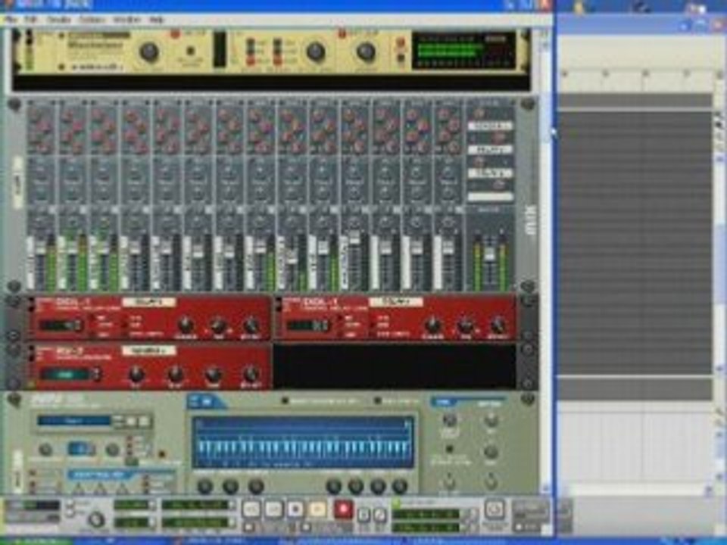Click the mixer master level fader

coord(490,254)
